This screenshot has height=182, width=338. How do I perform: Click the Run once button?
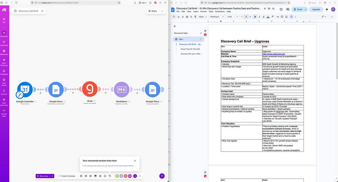[x=43, y=176]
